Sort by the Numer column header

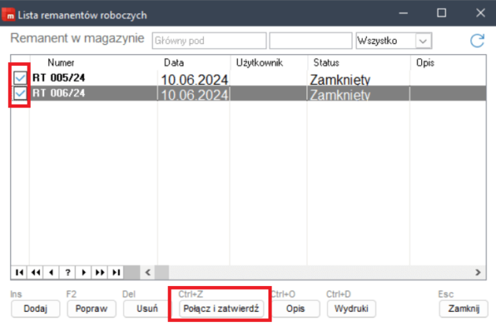tap(60, 61)
